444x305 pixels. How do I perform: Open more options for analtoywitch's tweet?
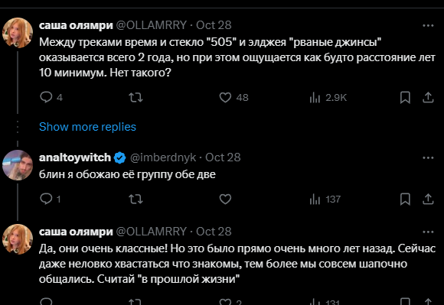(x=428, y=157)
